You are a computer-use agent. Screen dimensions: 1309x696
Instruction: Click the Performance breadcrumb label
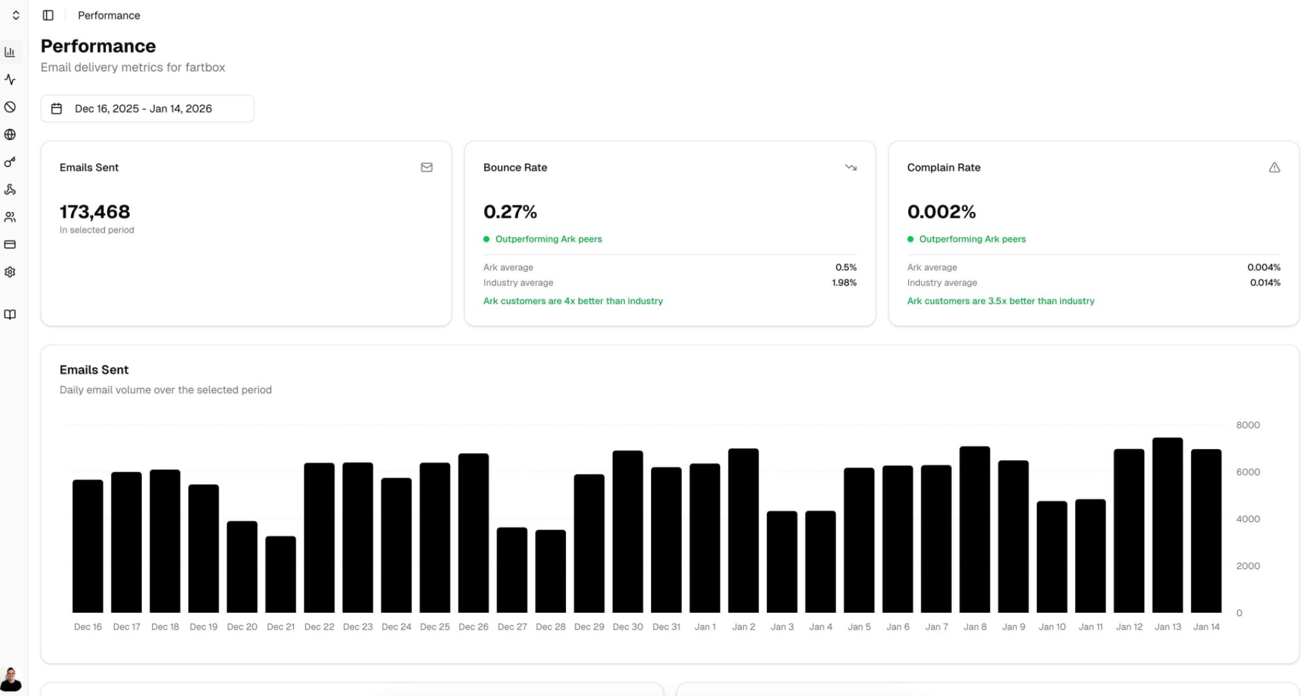[x=108, y=15]
